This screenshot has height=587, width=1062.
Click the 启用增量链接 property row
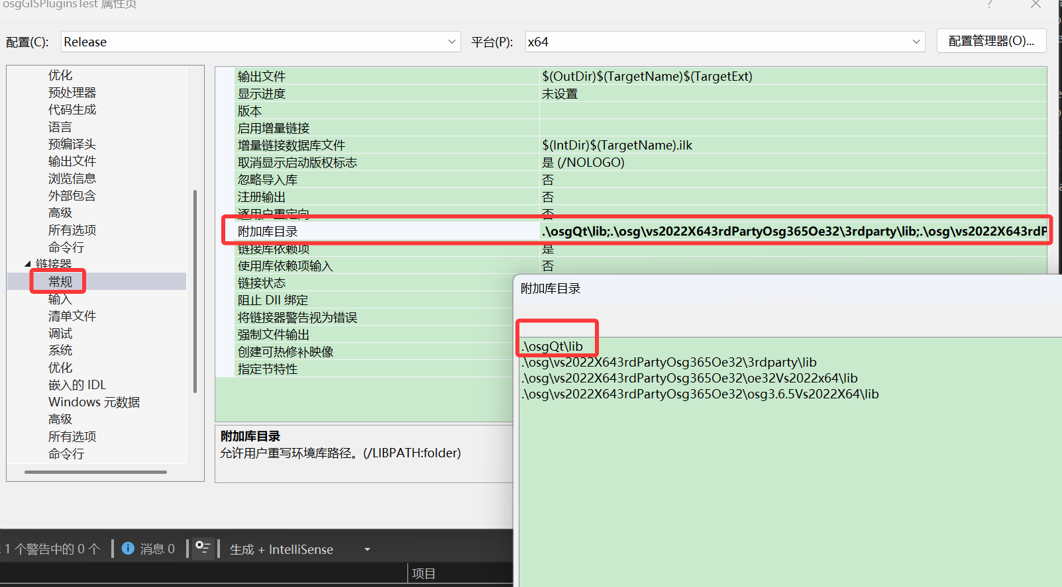point(641,128)
